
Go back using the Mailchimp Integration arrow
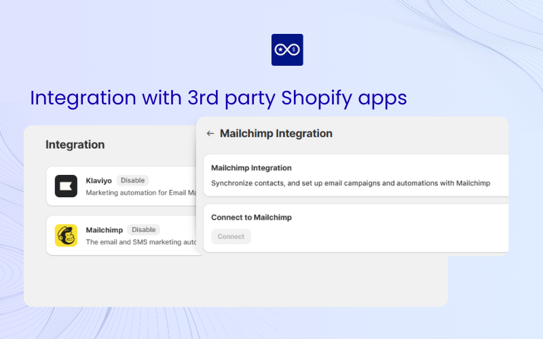(210, 134)
